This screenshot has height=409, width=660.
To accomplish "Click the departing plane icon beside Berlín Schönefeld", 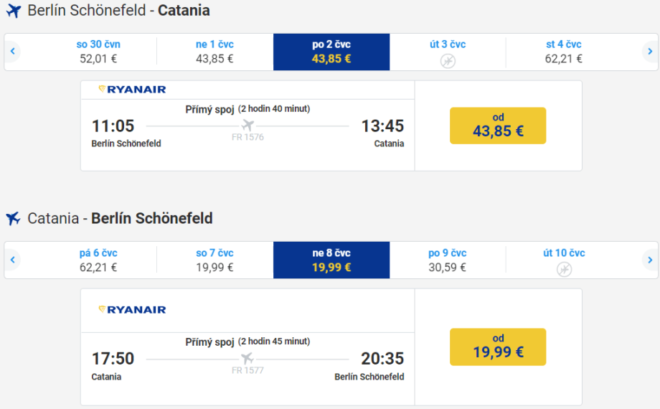I will [14, 11].
